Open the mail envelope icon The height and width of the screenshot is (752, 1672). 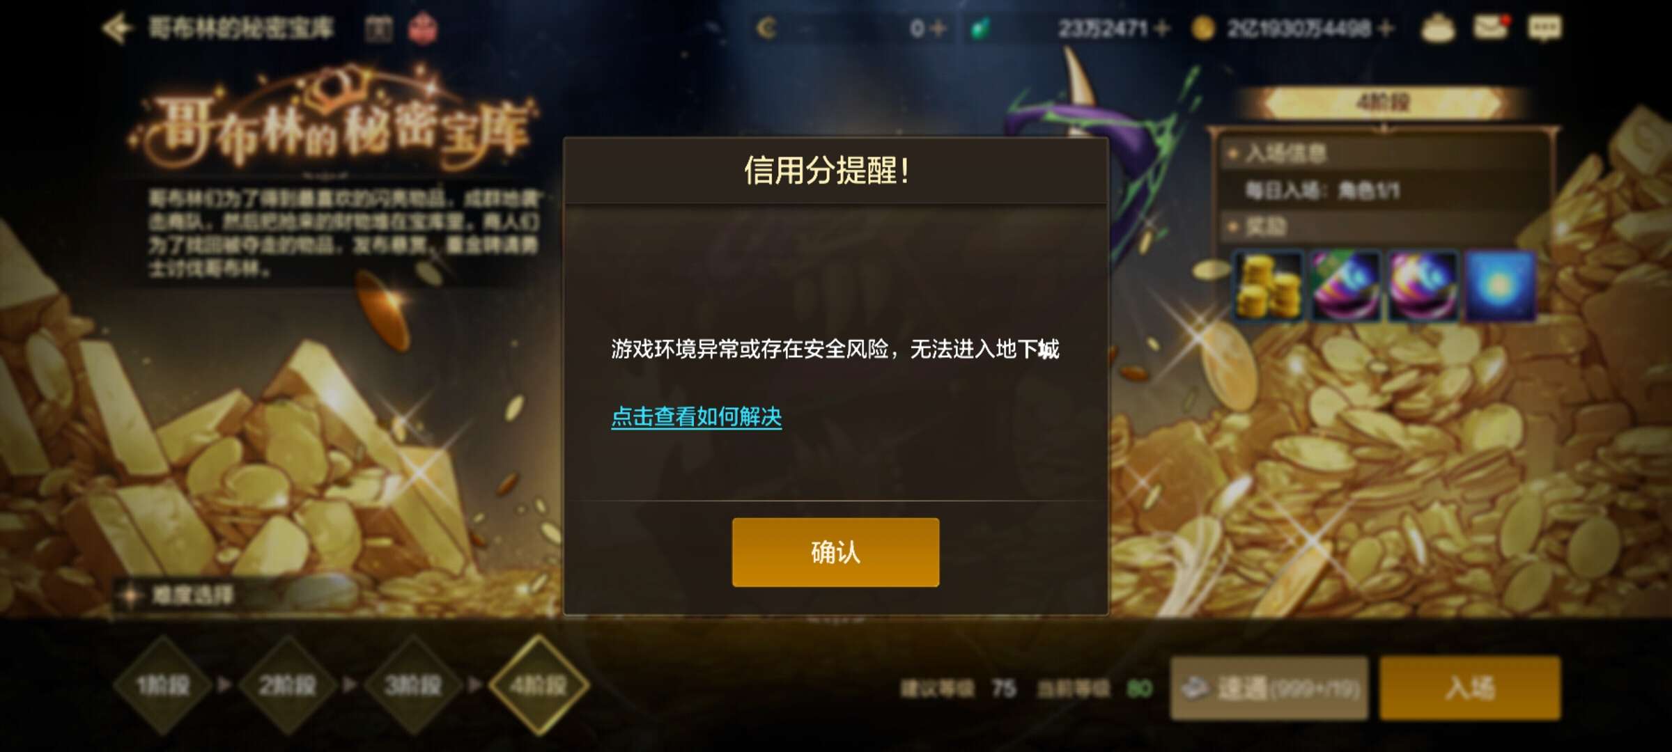[x=1491, y=28]
